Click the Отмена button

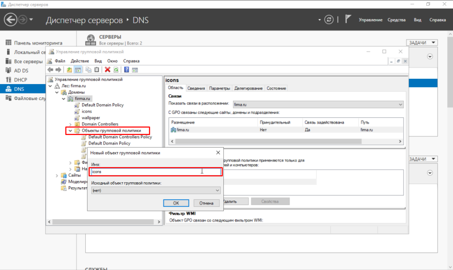(x=206, y=203)
